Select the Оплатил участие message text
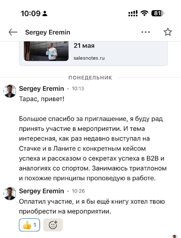The image size is (181, 238). [x=92, y=206]
